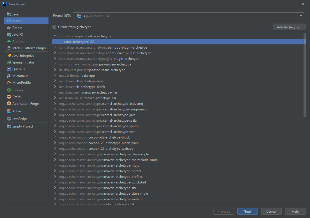Expand the cocoon-22-archetype-block node

click(55, 137)
